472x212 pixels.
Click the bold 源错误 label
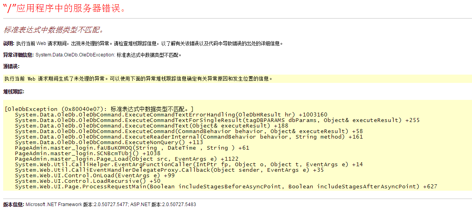tap(11, 66)
